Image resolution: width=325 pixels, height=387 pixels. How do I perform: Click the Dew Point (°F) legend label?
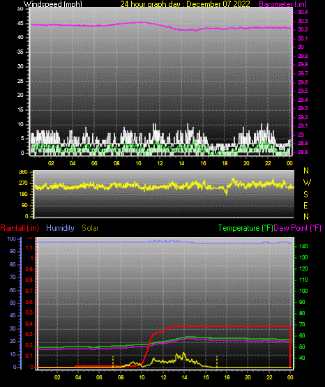[x=297, y=228]
